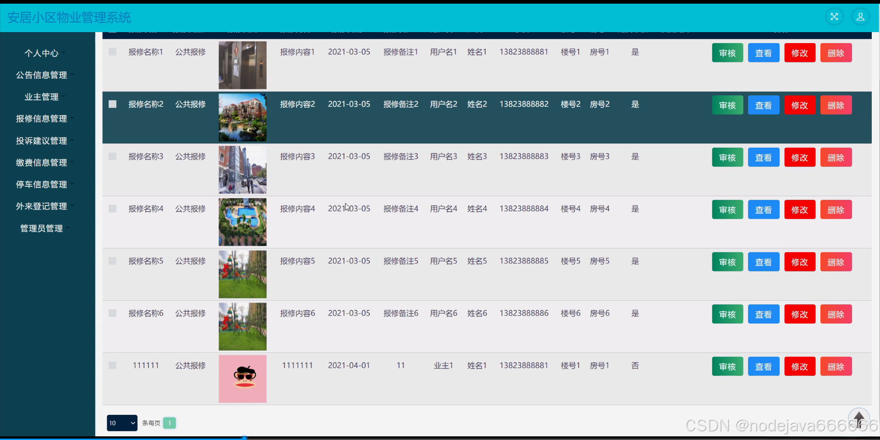Click 审核 button for 报修名称6
Image resolution: width=880 pixels, height=440 pixels.
click(727, 314)
